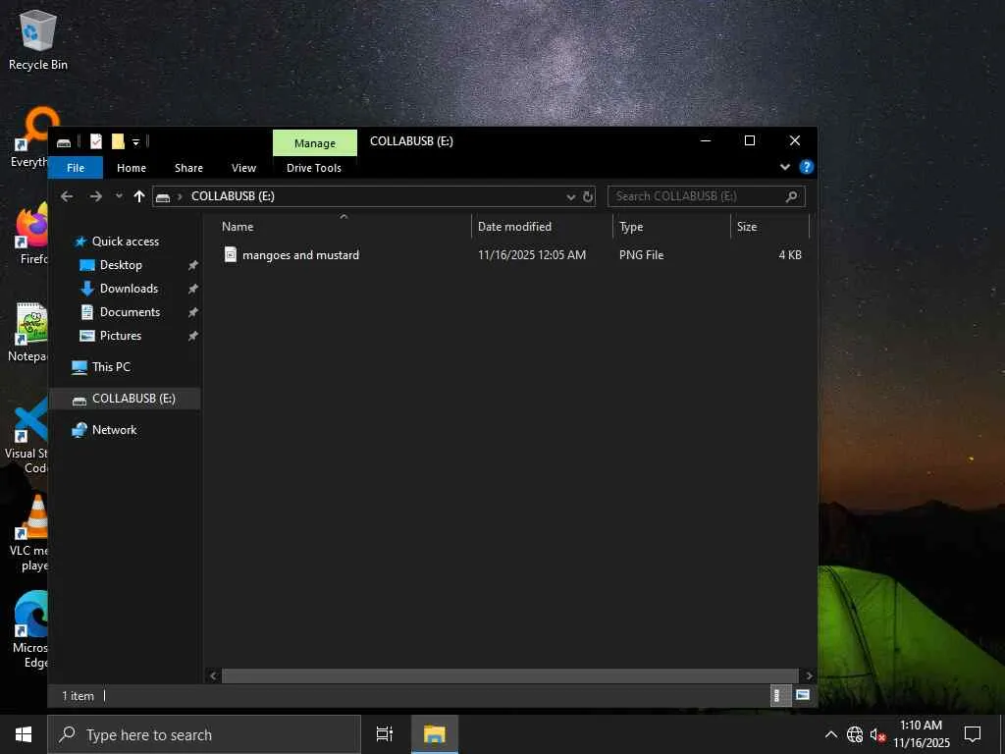Click the horizontal scrollbar thumb

click(510, 675)
